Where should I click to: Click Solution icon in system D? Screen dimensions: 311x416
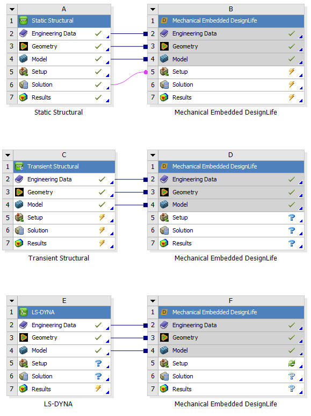164,230
